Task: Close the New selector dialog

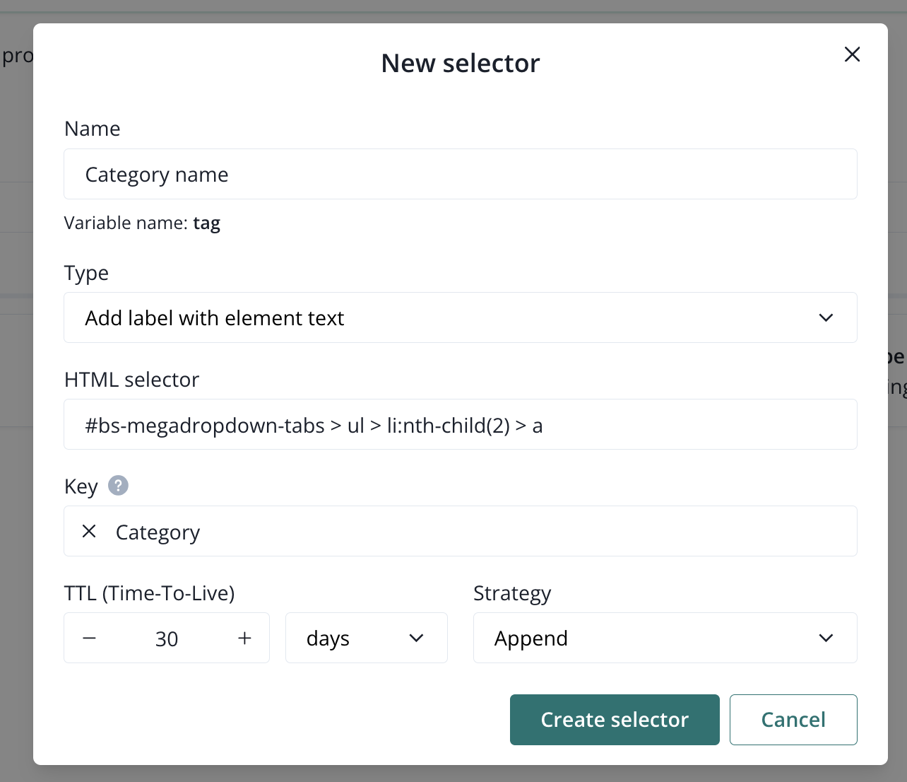Action: (852, 54)
